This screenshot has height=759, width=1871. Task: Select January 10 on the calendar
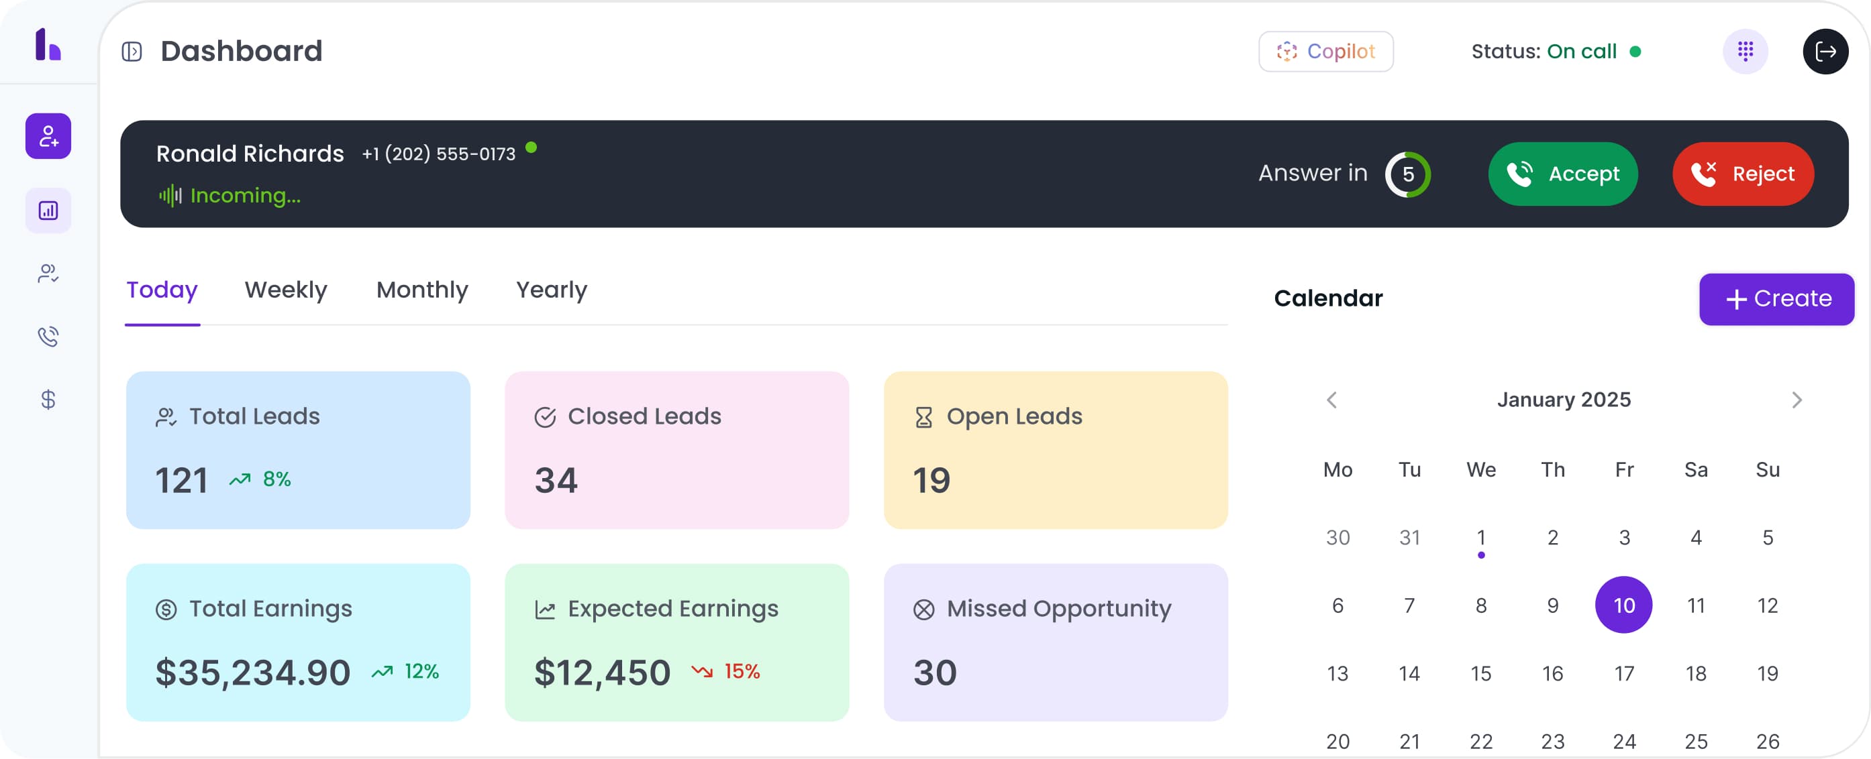[1624, 603]
